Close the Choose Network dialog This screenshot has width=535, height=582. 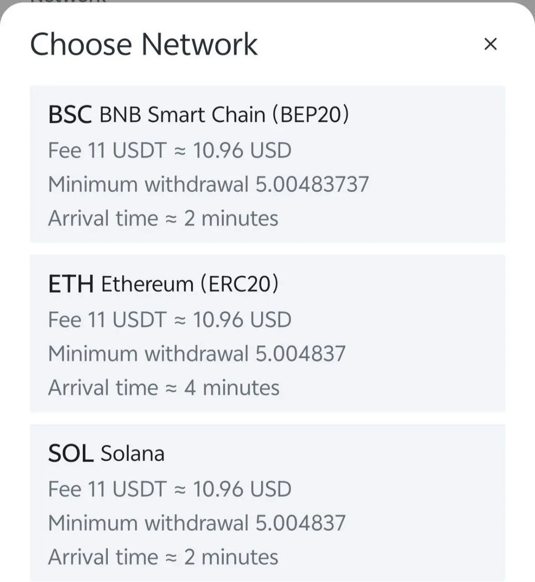[x=490, y=44]
